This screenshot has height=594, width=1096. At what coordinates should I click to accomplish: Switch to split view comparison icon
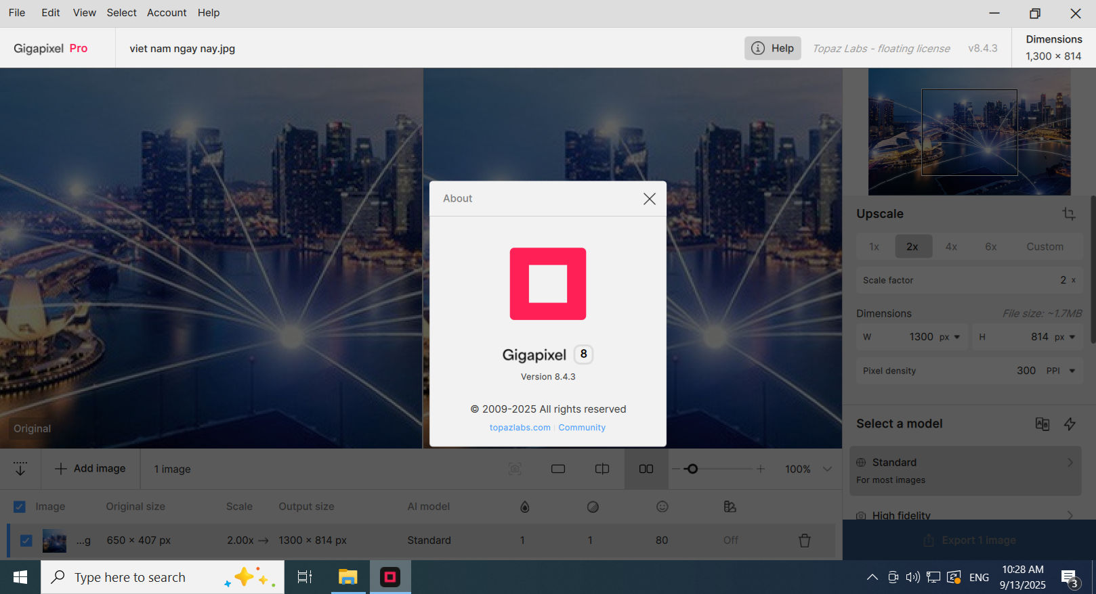pos(602,469)
